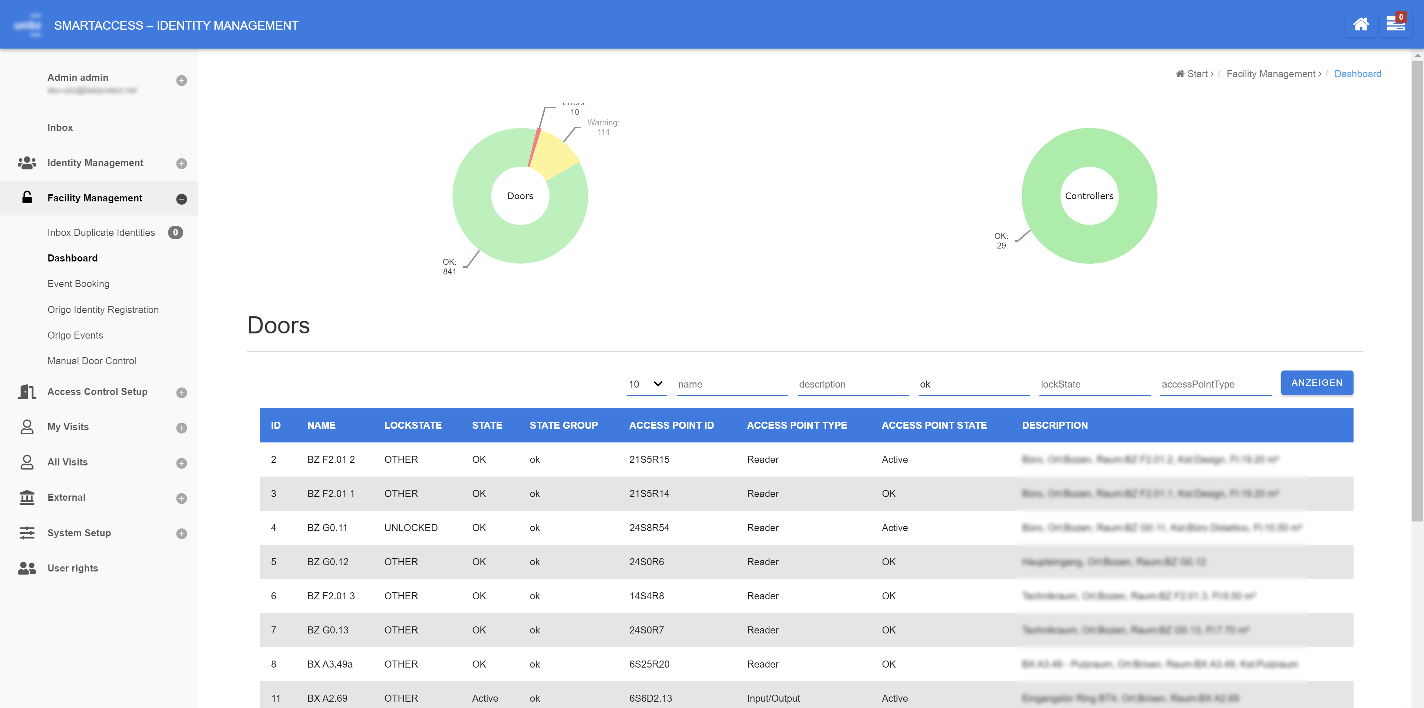Viewport: 1424px width, 708px height.
Task: Open the rows-per-page dropdown showing 10
Action: (646, 384)
